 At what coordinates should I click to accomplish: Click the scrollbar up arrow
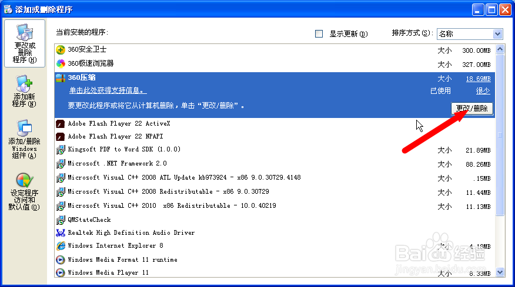pos(500,49)
